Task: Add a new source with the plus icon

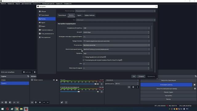Action: (x=32, y=102)
